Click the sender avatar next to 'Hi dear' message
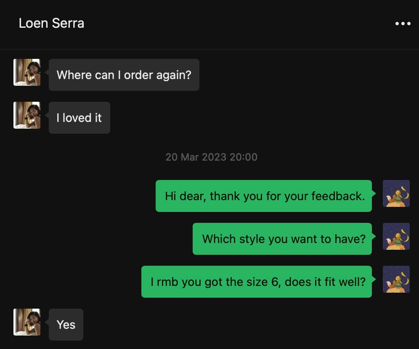The height and width of the screenshot is (349, 419). [396, 193]
